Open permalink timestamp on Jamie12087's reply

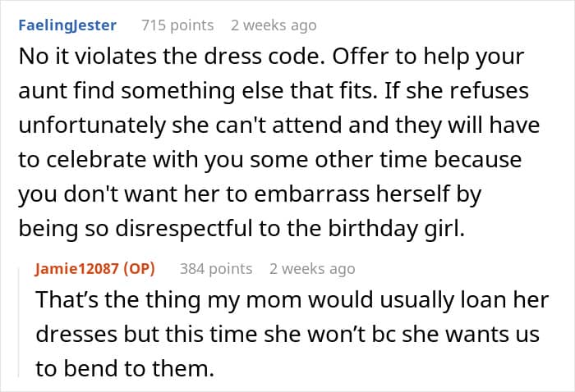312,269
